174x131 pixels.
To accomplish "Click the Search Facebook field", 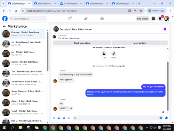I will (28, 19).
